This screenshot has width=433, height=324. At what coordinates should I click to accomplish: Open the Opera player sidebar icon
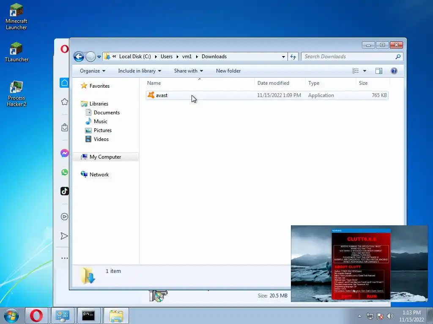(64, 216)
